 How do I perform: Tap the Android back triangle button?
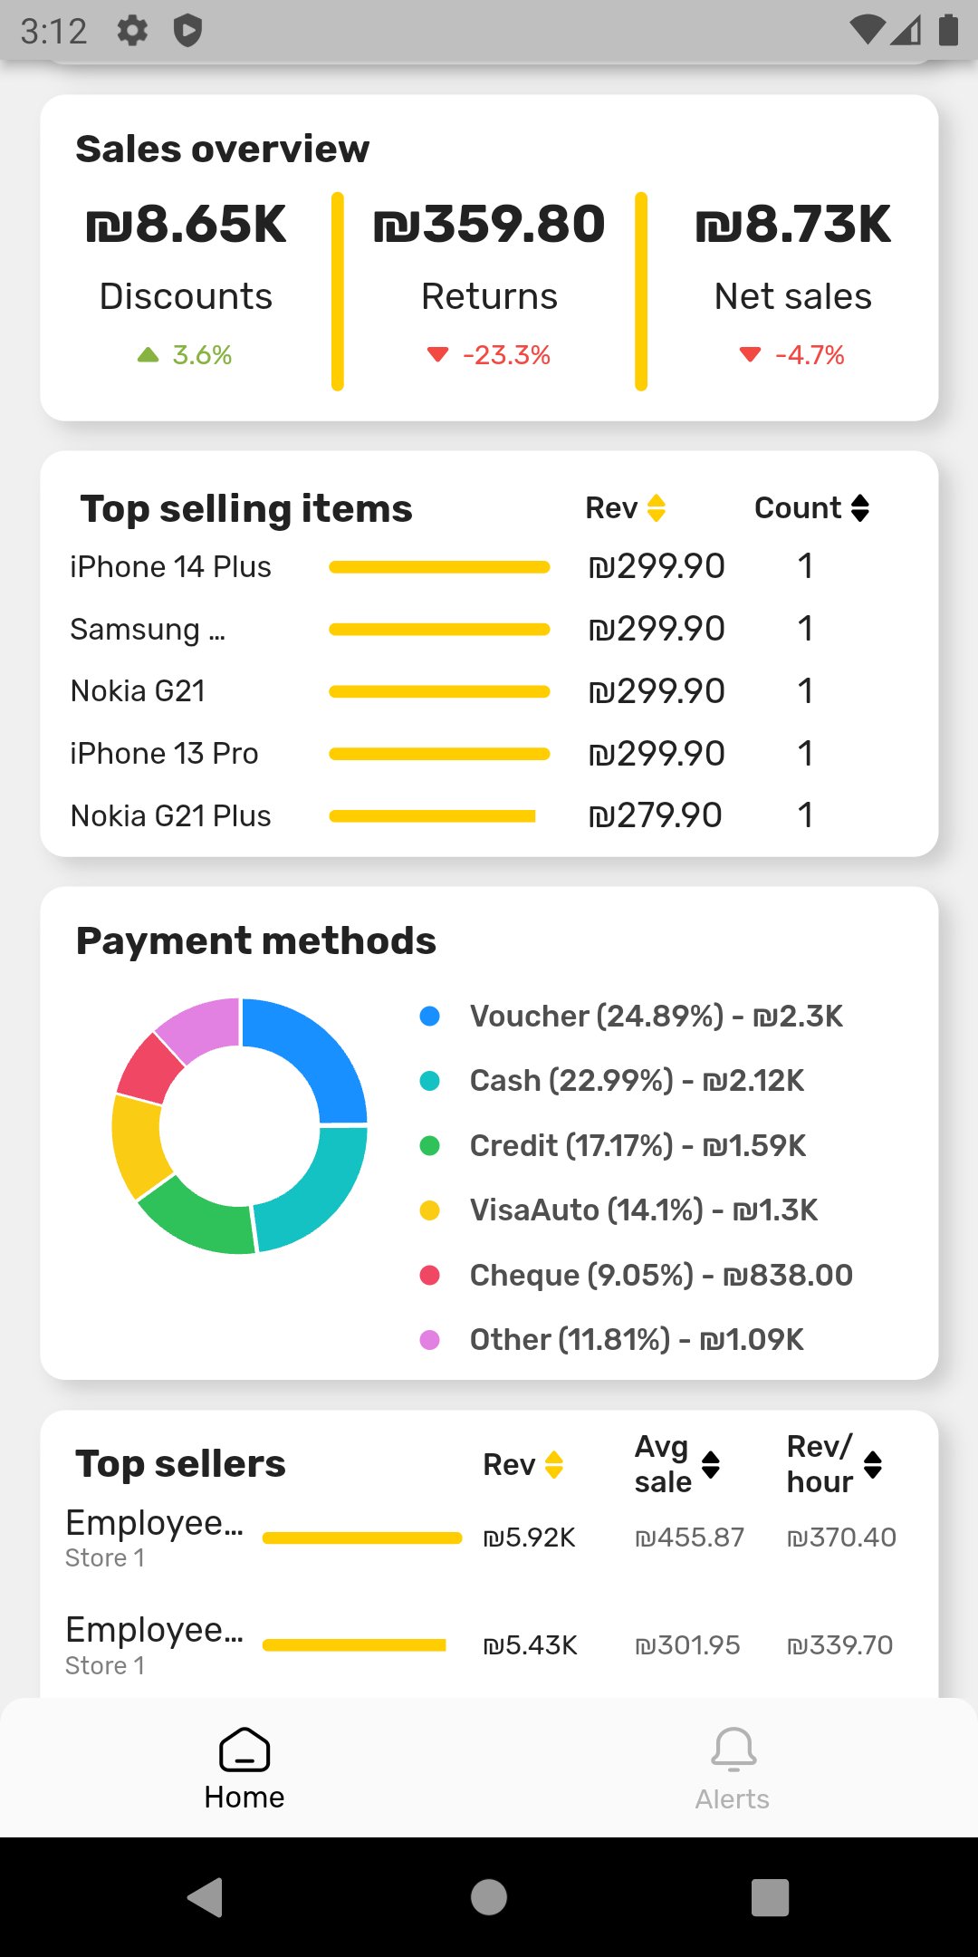pyautogui.click(x=206, y=1896)
